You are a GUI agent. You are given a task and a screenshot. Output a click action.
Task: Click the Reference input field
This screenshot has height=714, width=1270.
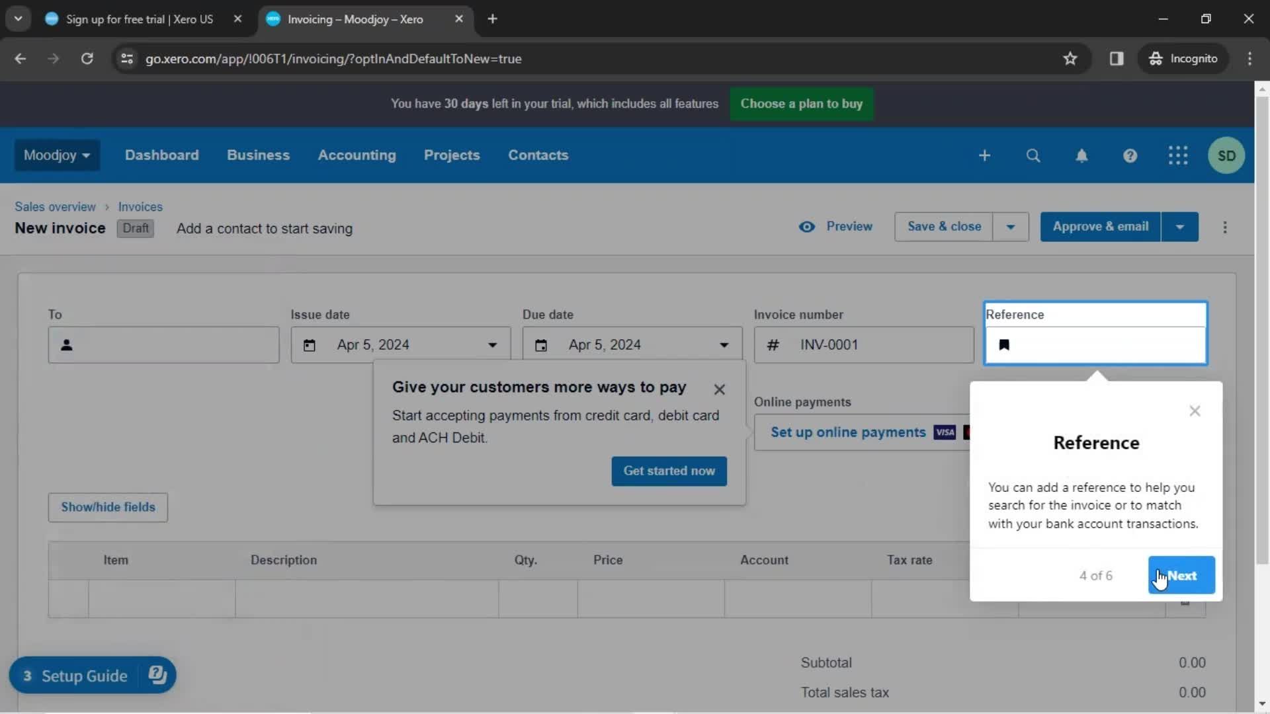click(x=1095, y=345)
